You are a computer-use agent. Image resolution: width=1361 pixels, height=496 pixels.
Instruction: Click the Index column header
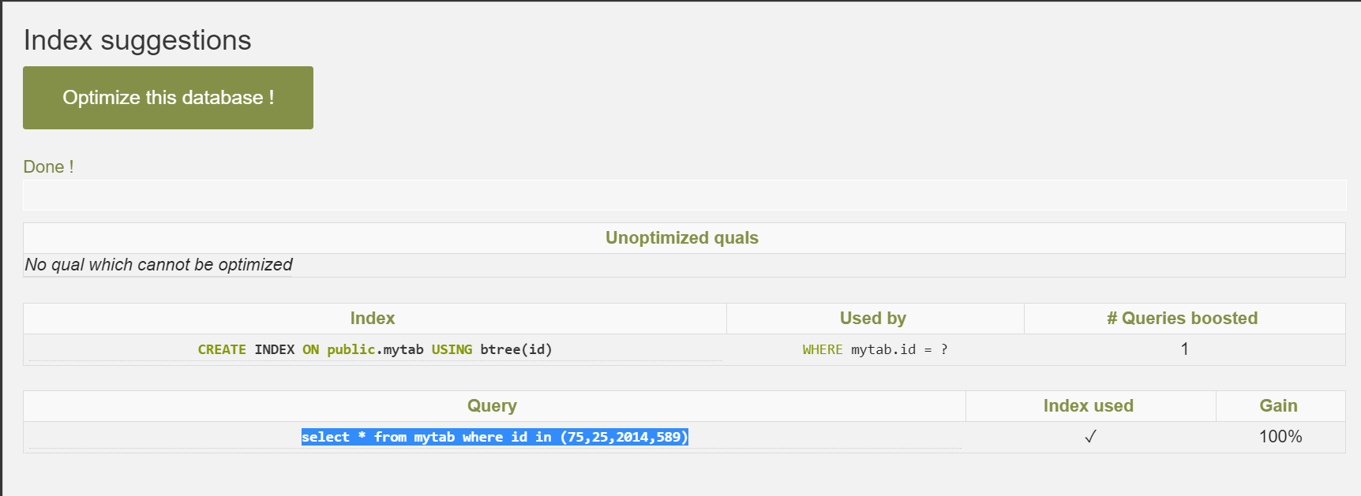click(x=373, y=319)
